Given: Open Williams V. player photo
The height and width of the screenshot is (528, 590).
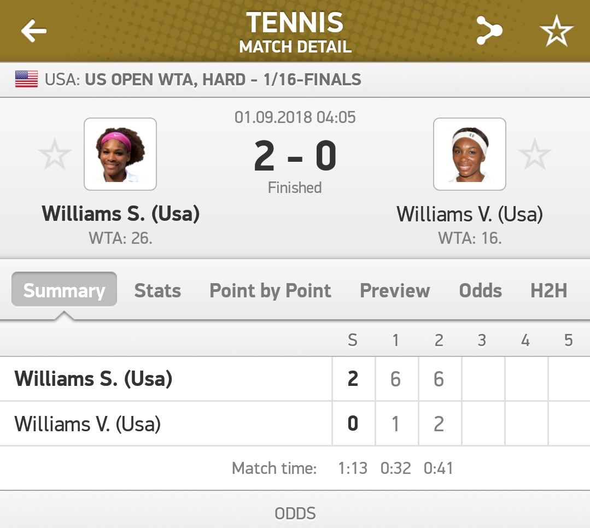Looking at the screenshot, I should click(470, 154).
